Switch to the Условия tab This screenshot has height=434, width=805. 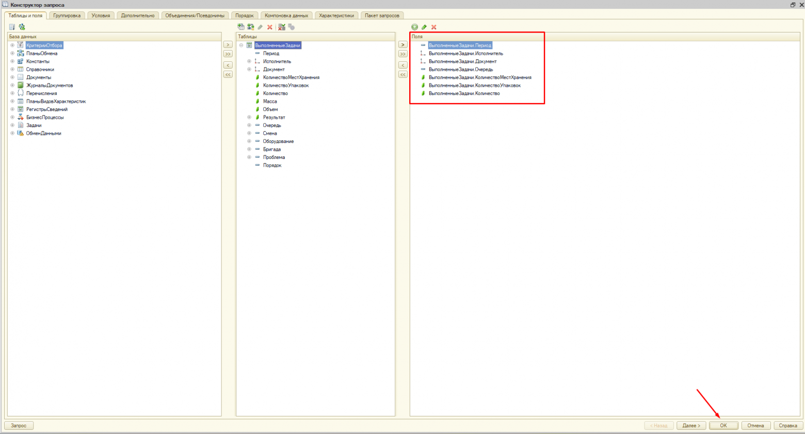pos(101,15)
